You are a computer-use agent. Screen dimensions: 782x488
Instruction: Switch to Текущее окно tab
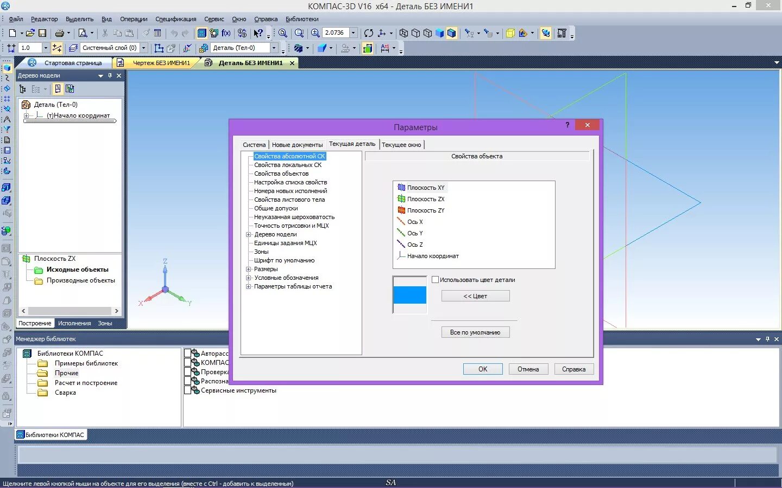(401, 145)
